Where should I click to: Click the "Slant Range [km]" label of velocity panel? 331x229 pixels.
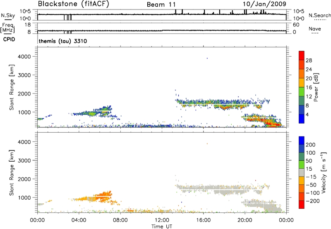point(12,173)
